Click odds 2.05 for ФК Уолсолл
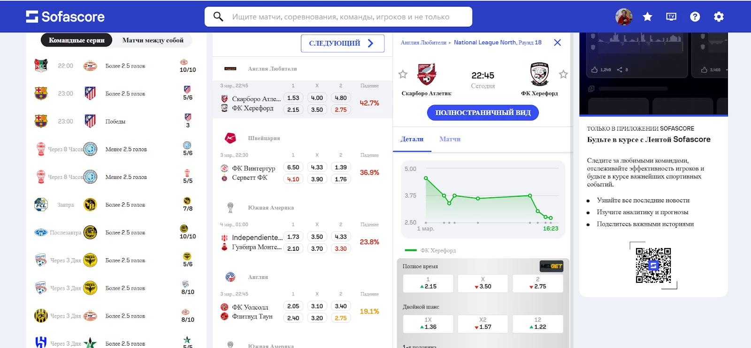The image size is (751, 348). pos(293,306)
